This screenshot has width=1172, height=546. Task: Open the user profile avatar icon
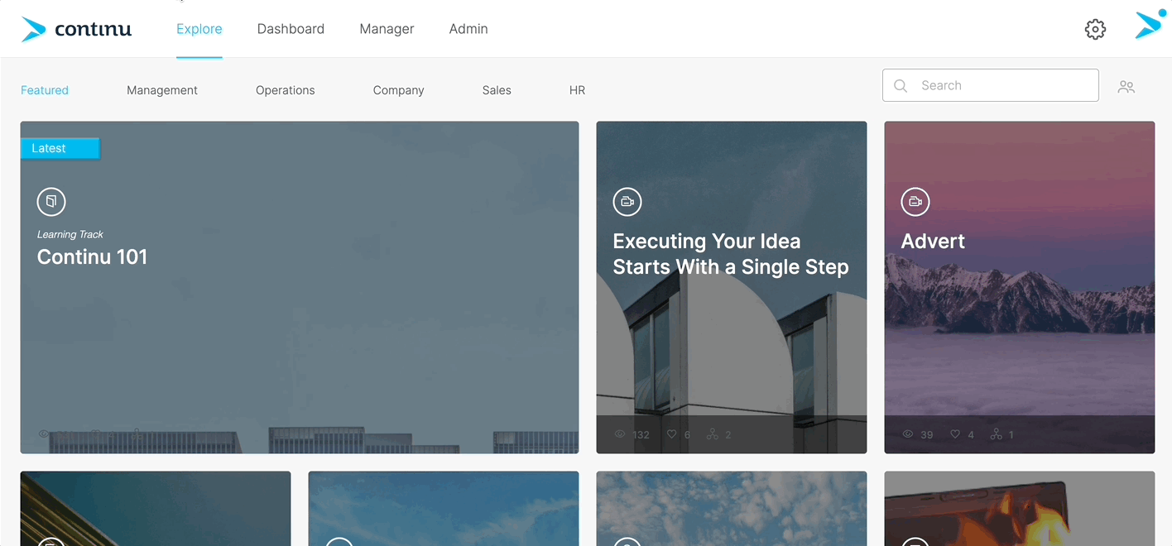1151,24
